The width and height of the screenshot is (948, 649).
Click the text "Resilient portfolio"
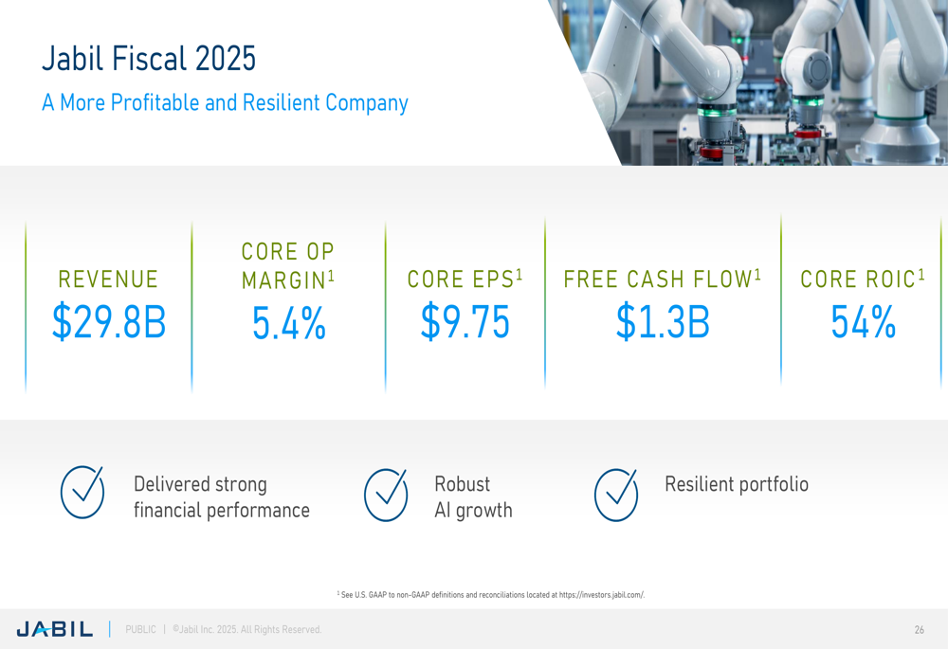click(x=737, y=484)
